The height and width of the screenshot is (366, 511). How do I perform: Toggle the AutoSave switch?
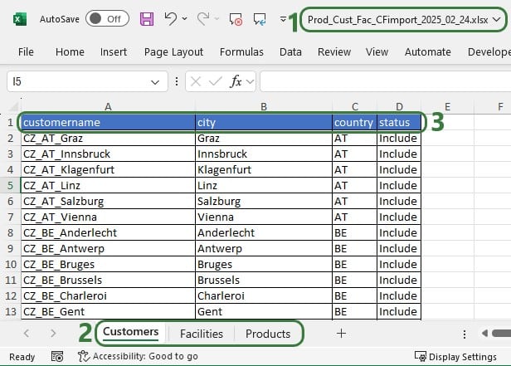tap(107, 19)
